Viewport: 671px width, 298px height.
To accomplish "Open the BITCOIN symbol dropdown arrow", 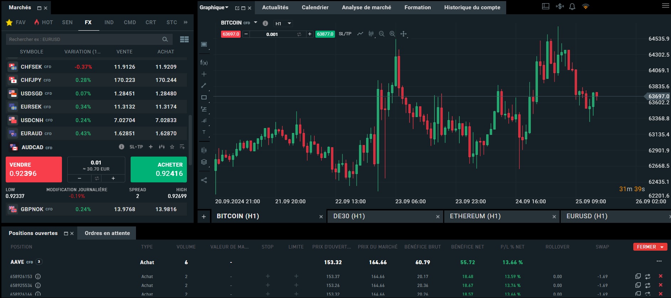I will pyautogui.click(x=255, y=22).
